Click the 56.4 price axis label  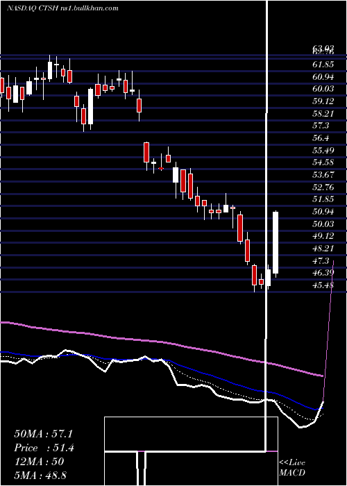[x=321, y=138]
